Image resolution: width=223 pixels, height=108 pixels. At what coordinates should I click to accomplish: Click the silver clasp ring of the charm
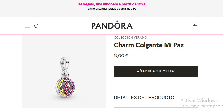65,63
